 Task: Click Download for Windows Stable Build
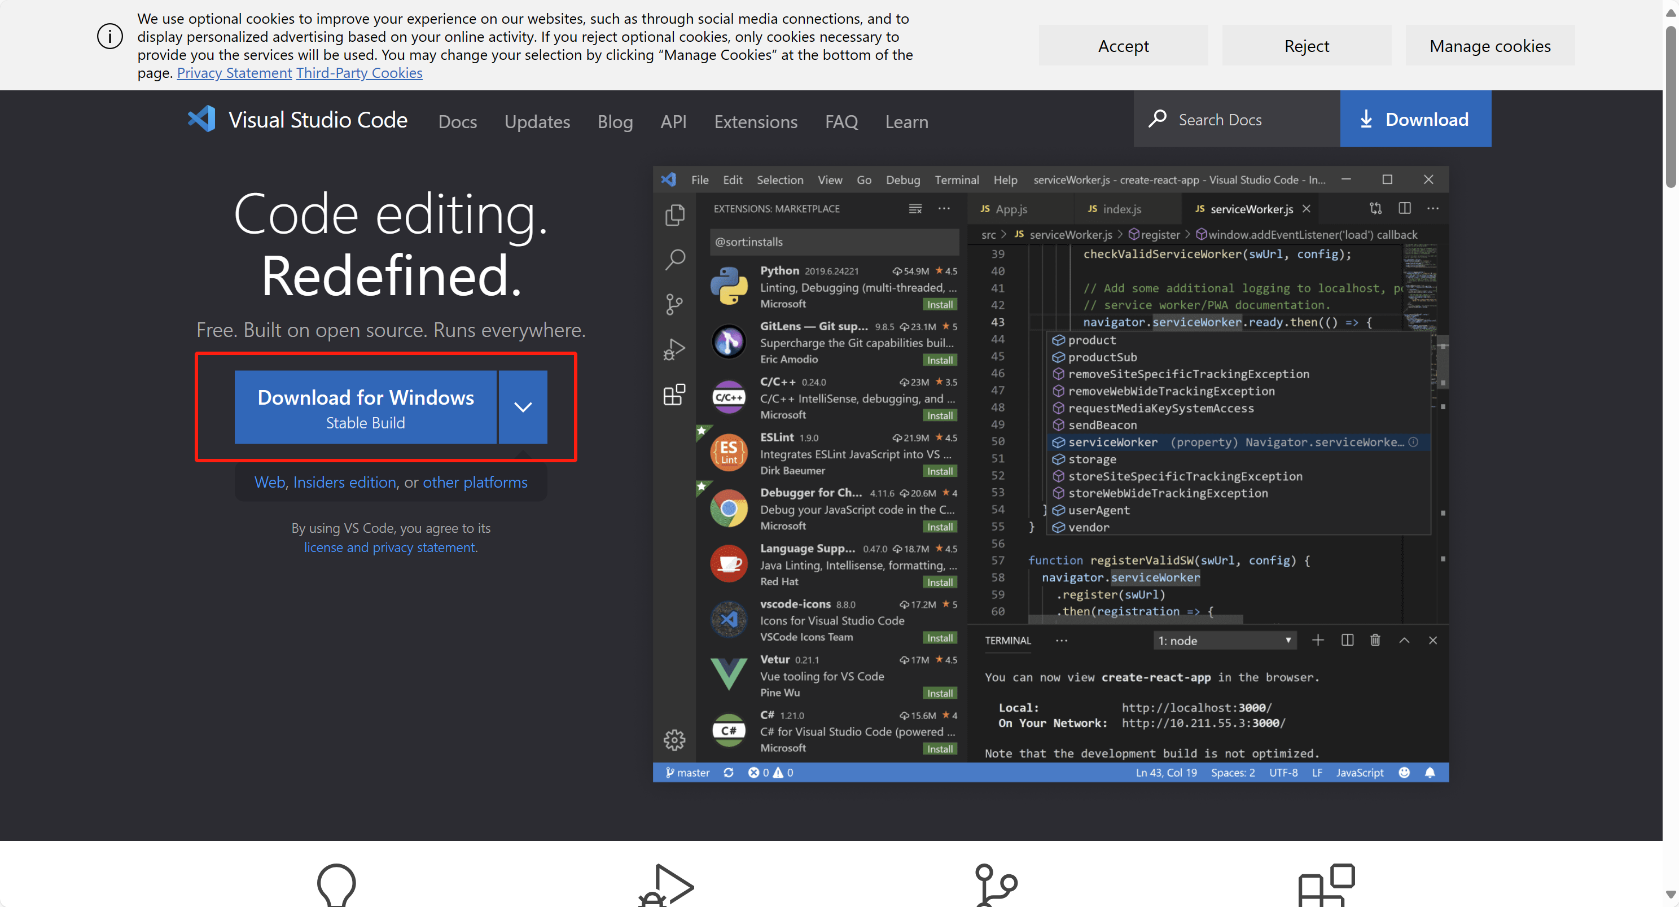pyautogui.click(x=366, y=407)
